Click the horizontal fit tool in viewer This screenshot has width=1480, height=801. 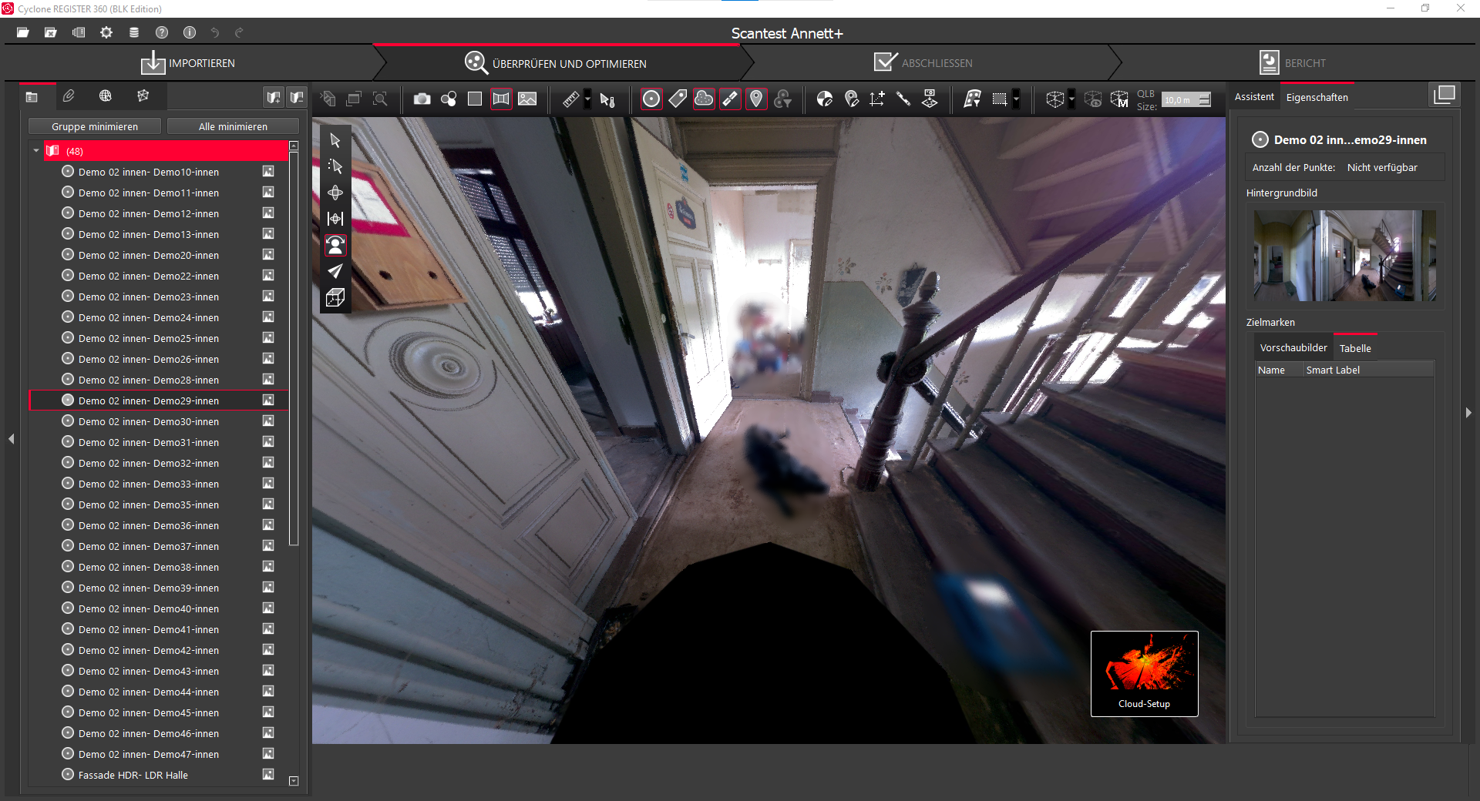(x=335, y=219)
